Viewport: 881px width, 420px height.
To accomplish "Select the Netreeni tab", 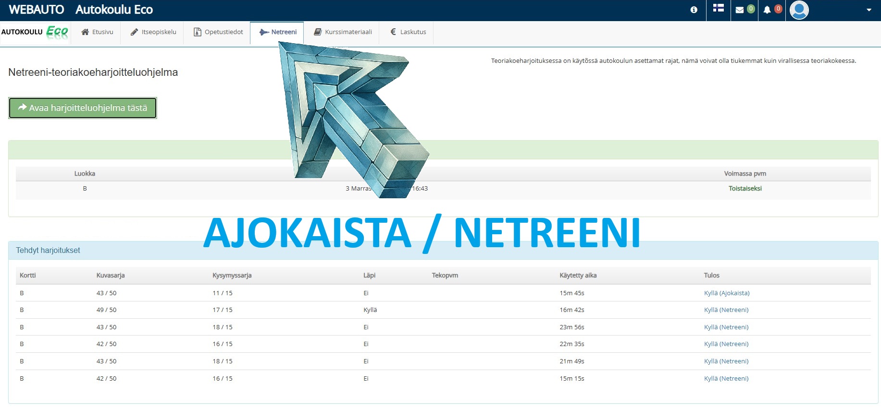I will coord(278,32).
